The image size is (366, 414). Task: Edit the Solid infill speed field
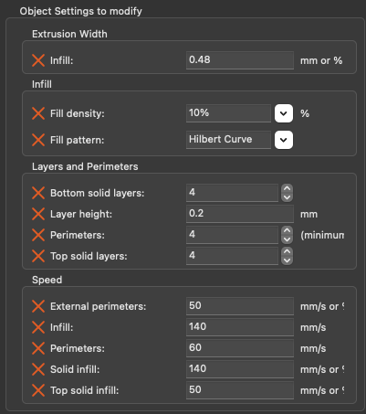[x=240, y=369]
